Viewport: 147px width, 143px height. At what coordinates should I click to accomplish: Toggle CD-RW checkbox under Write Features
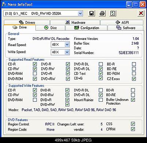[35, 95]
